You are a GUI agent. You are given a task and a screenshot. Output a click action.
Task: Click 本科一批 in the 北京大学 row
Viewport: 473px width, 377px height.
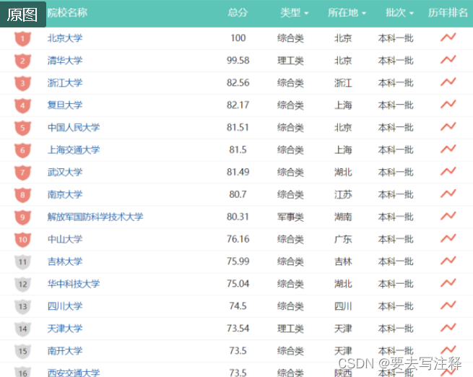click(396, 38)
